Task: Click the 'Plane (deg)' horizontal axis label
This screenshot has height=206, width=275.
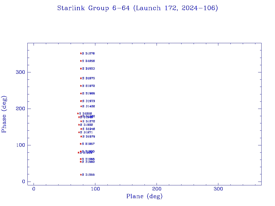Action: pos(144,196)
